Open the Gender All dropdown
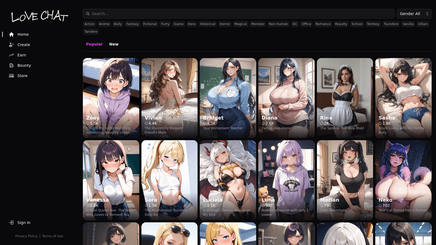Viewport: 436px width, 245px height. coord(414,14)
